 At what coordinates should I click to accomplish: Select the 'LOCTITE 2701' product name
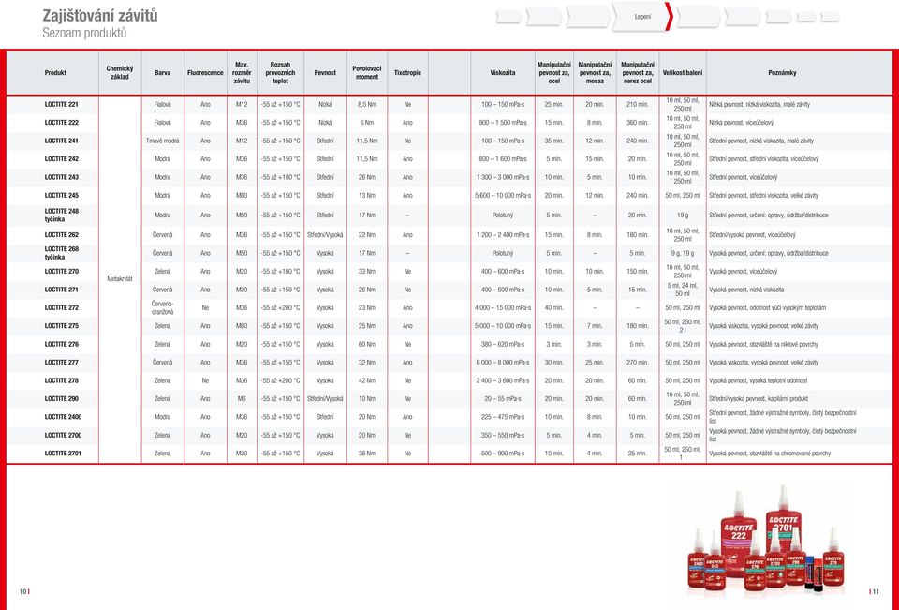click(x=63, y=454)
